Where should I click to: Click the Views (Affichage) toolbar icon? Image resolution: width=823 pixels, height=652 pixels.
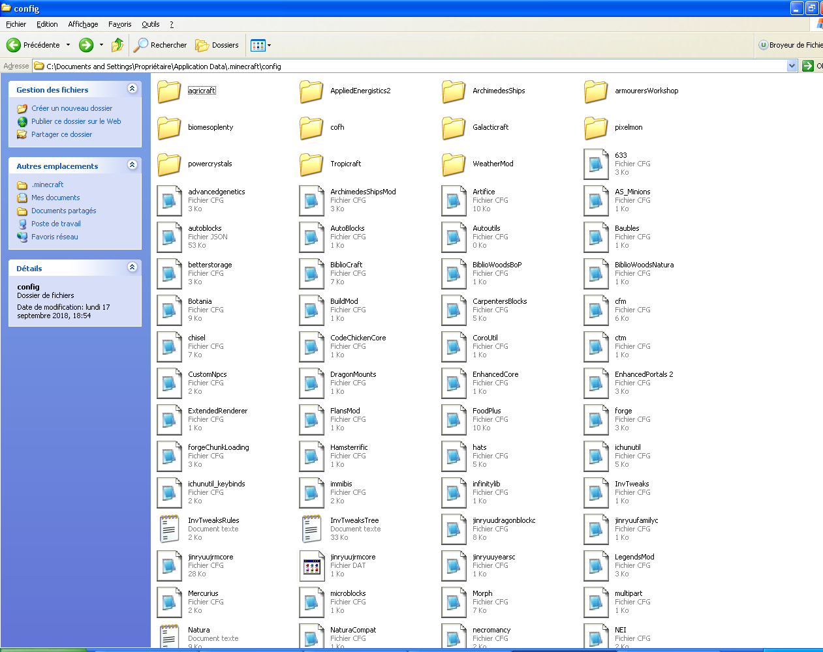click(x=258, y=45)
